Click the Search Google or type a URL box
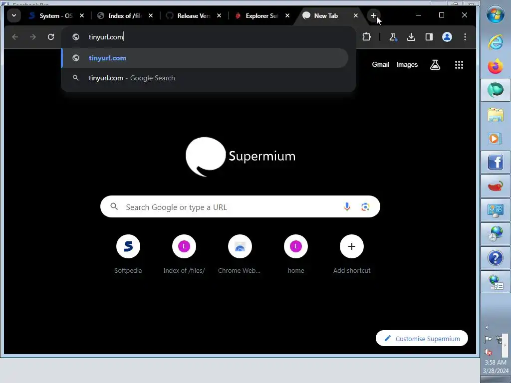The height and width of the screenshot is (383, 511). [240, 207]
